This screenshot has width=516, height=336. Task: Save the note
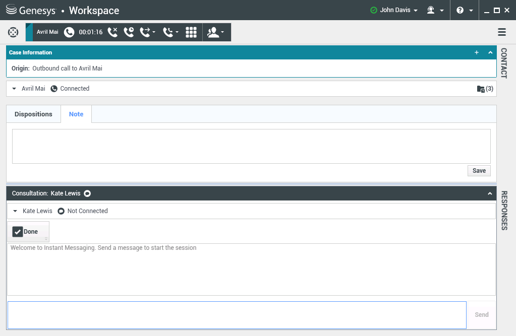click(479, 171)
